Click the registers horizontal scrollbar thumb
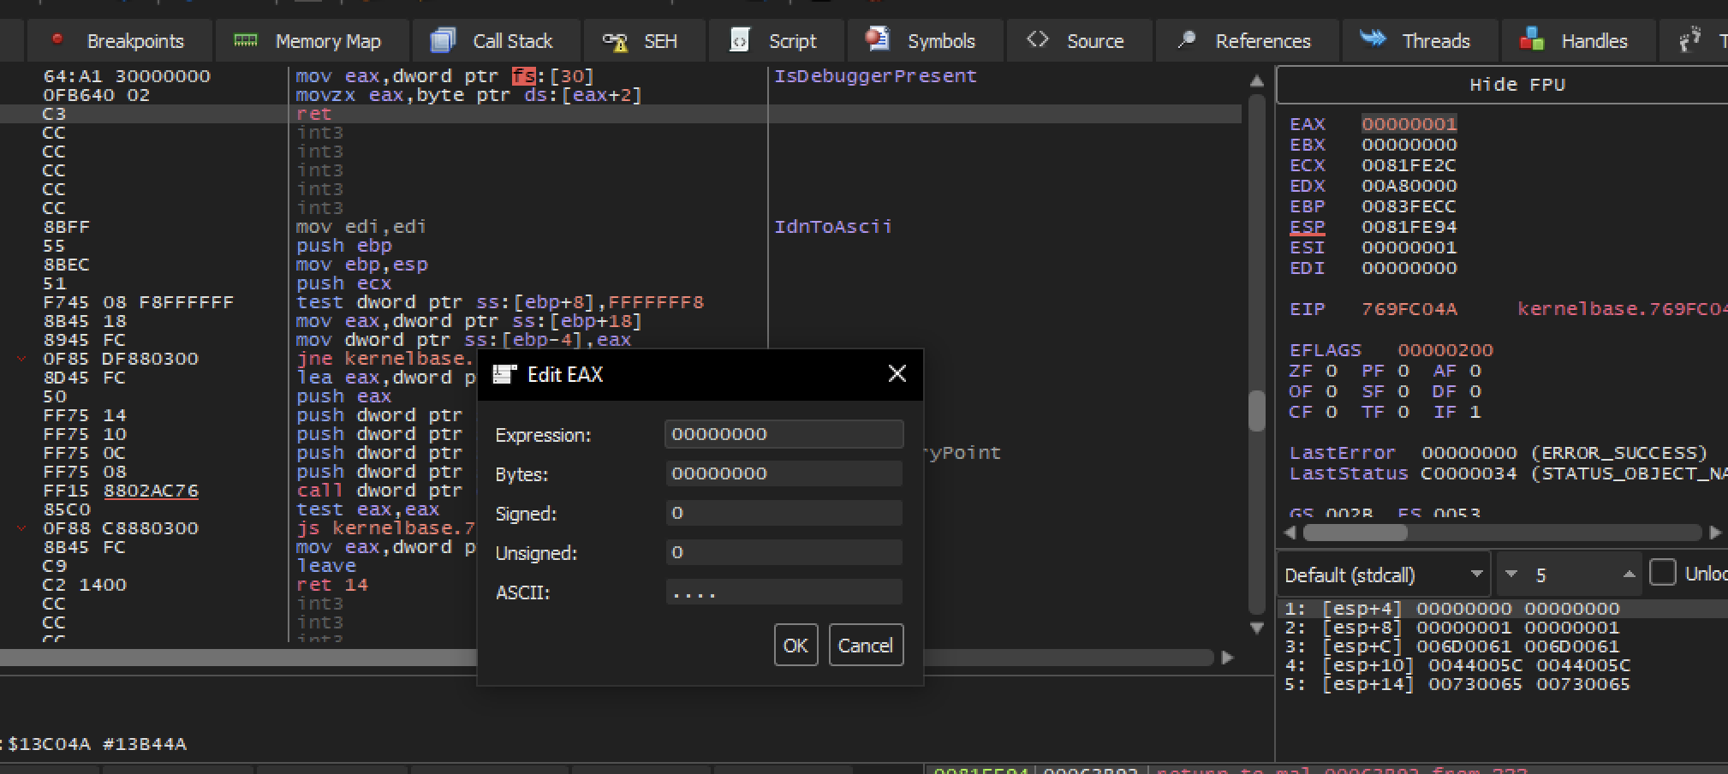1728x774 pixels. [1355, 533]
